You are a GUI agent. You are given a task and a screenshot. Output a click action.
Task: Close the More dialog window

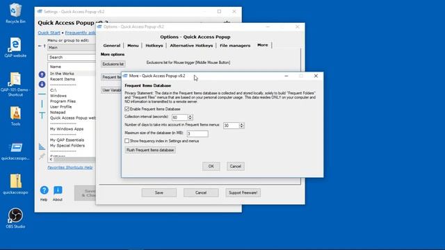click(316, 76)
